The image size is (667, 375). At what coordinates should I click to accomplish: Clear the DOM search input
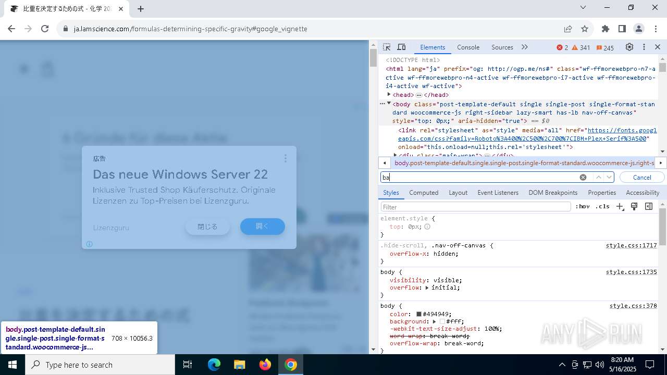[x=583, y=177]
